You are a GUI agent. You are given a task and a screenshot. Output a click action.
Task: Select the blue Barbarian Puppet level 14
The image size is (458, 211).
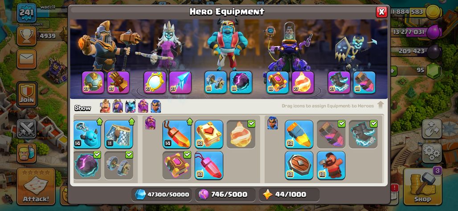coord(87,134)
